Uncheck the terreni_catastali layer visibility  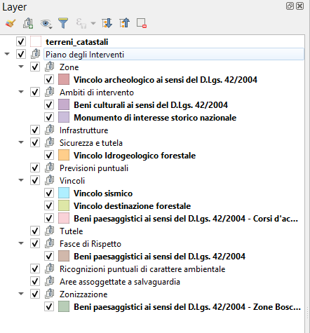(x=21, y=41)
